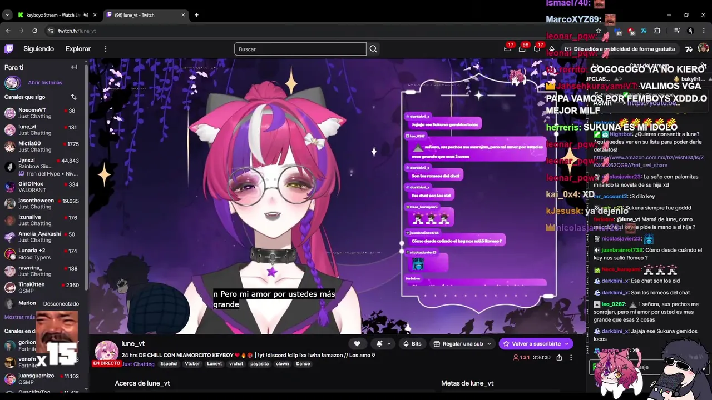The image size is (712, 400).
Task: Open the browser Extensions puzzle icon
Action: [657, 31]
